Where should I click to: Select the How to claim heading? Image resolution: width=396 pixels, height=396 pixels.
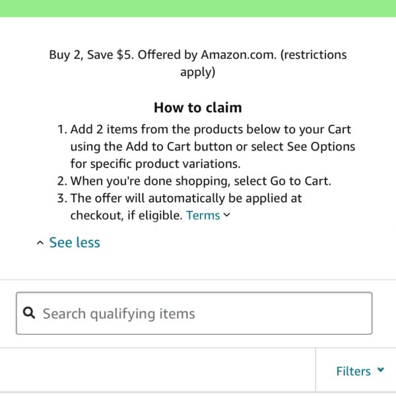point(198,108)
